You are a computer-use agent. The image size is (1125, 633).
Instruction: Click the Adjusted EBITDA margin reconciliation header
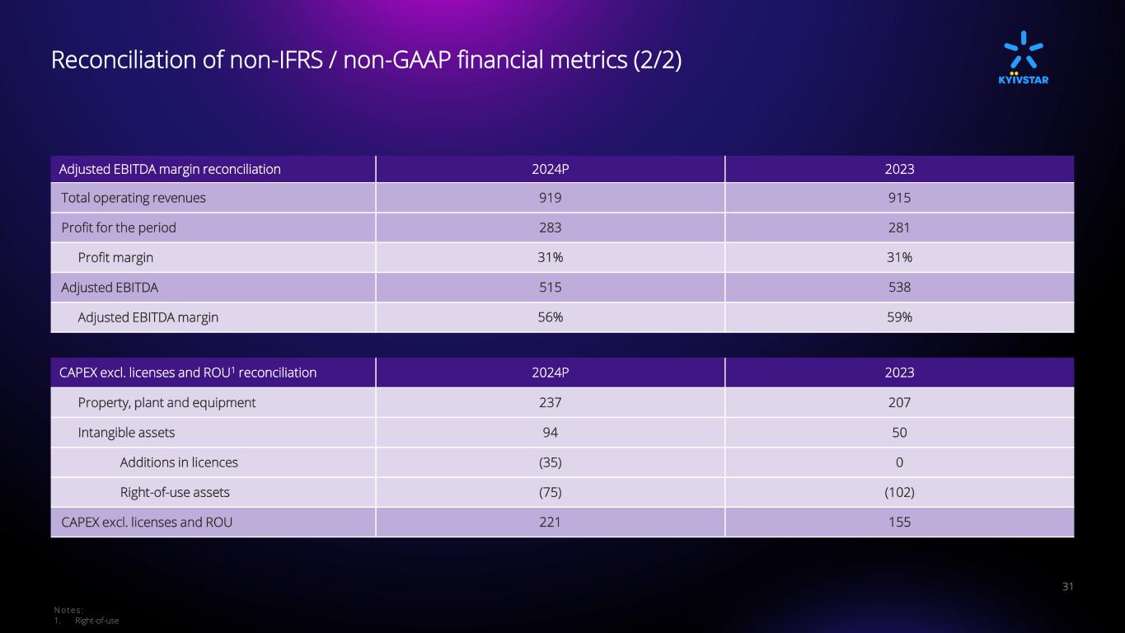170,169
